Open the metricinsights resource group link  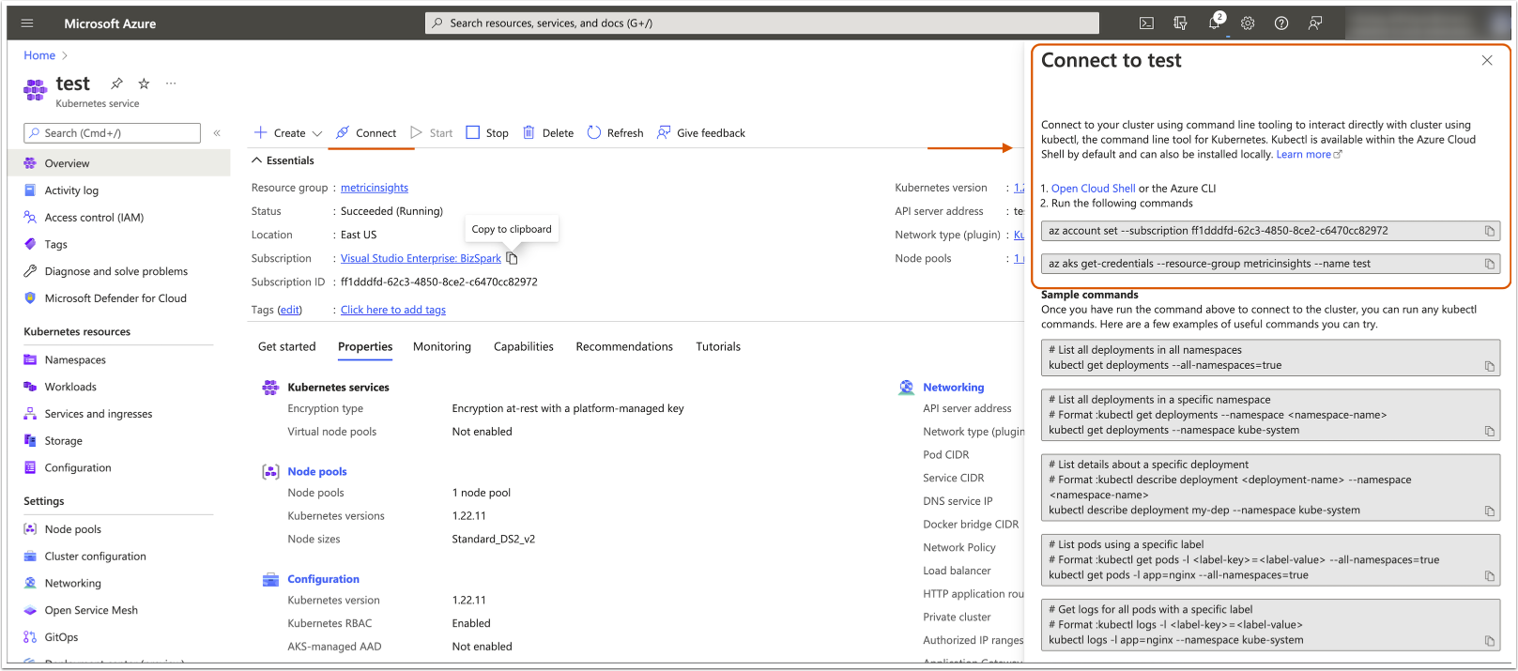point(375,188)
